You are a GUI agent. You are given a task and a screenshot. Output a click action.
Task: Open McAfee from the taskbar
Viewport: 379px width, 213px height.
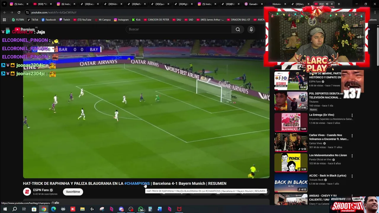(x=179, y=209)
